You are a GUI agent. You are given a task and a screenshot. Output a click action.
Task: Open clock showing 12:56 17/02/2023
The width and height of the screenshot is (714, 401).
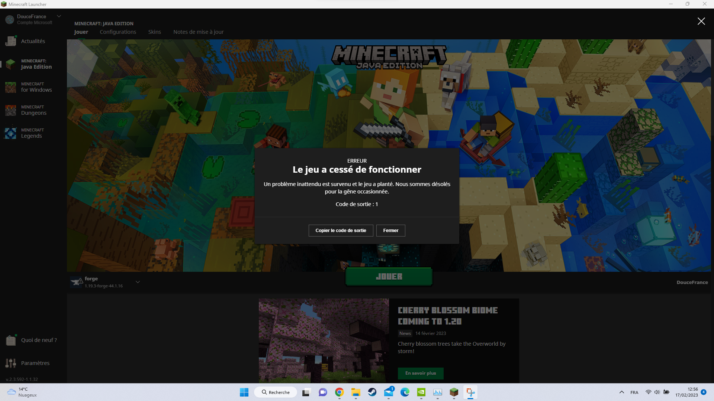pyautogui.click(x=686, y=392)
